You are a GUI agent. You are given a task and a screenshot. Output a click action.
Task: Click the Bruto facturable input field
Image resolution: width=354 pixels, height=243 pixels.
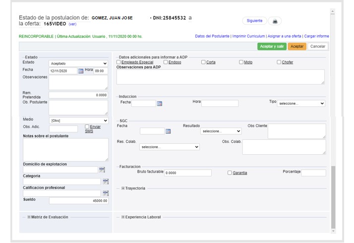point(187,173)
